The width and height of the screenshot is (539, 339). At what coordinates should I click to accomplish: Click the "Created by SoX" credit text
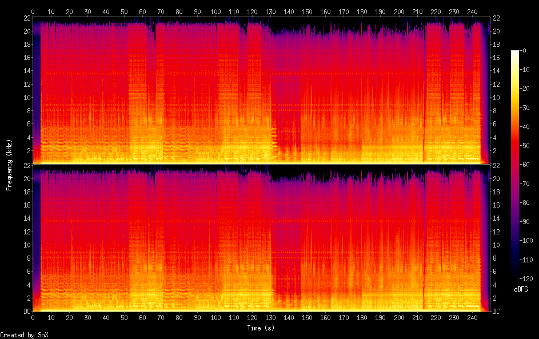[x=24, y=335]
